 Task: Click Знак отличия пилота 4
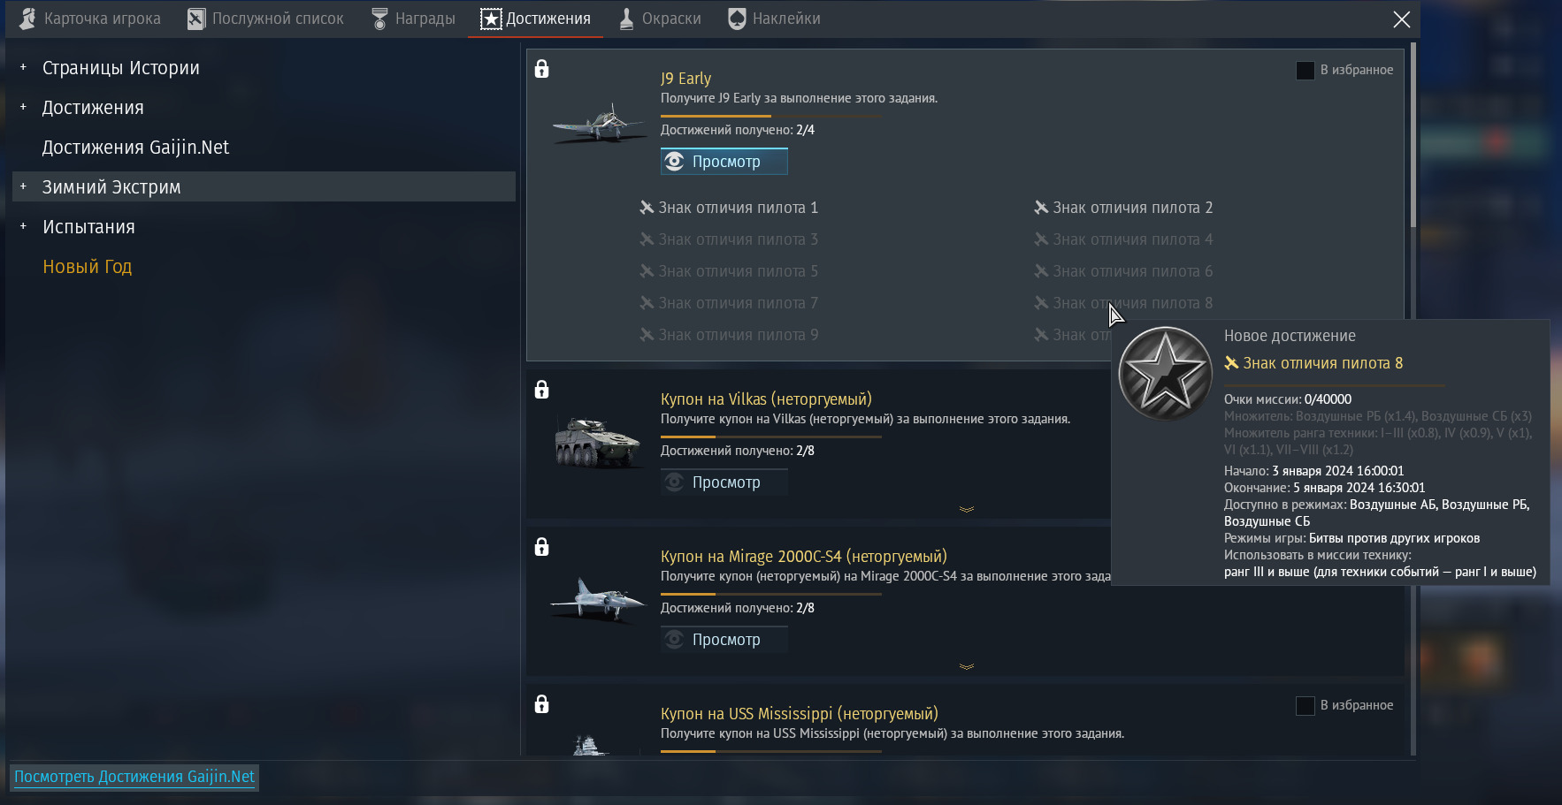tap(1132, 239)
